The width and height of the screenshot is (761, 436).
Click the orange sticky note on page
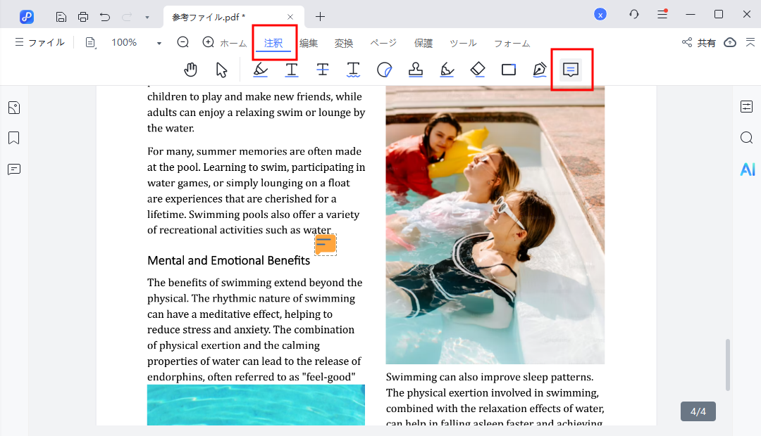point(325,245)
